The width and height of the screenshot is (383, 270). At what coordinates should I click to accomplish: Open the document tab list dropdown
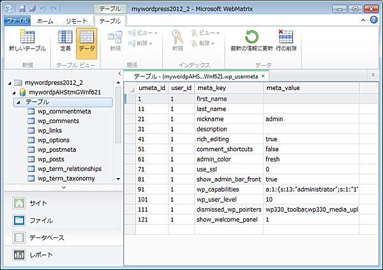tap(373, 75)
